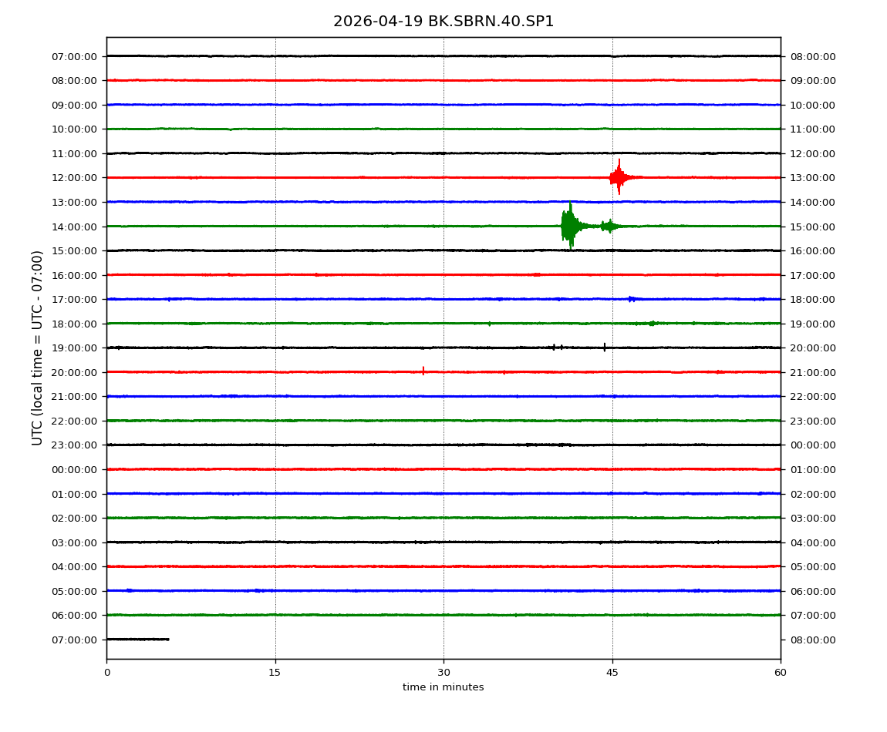The image size is (887, 732).
Task: Click the right-axis 00:00:00 time label
Action: coord(812,445)
